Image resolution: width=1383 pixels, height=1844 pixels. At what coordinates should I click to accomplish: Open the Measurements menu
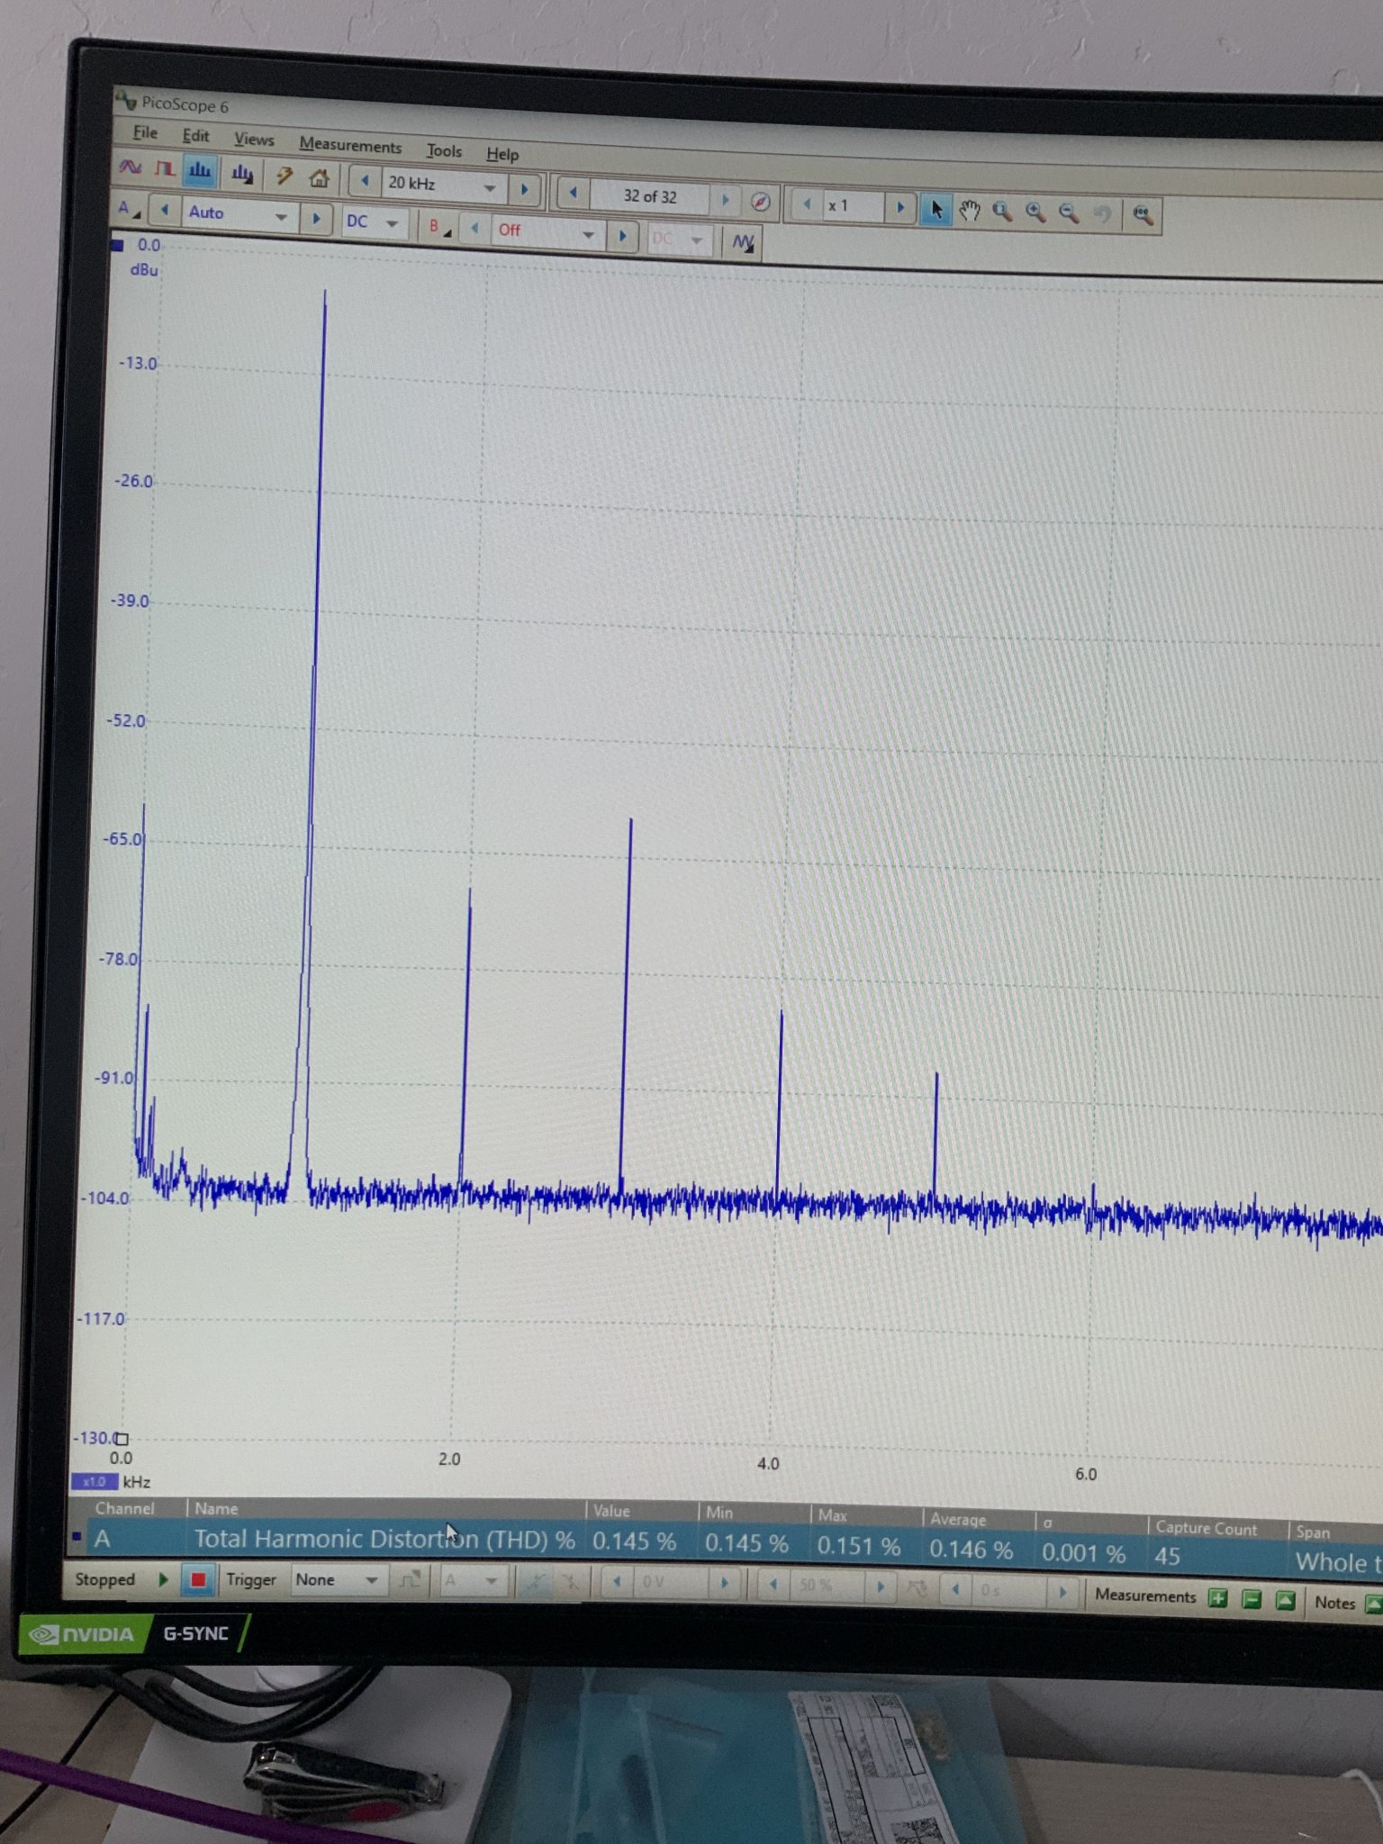click(x=350, y=145)
